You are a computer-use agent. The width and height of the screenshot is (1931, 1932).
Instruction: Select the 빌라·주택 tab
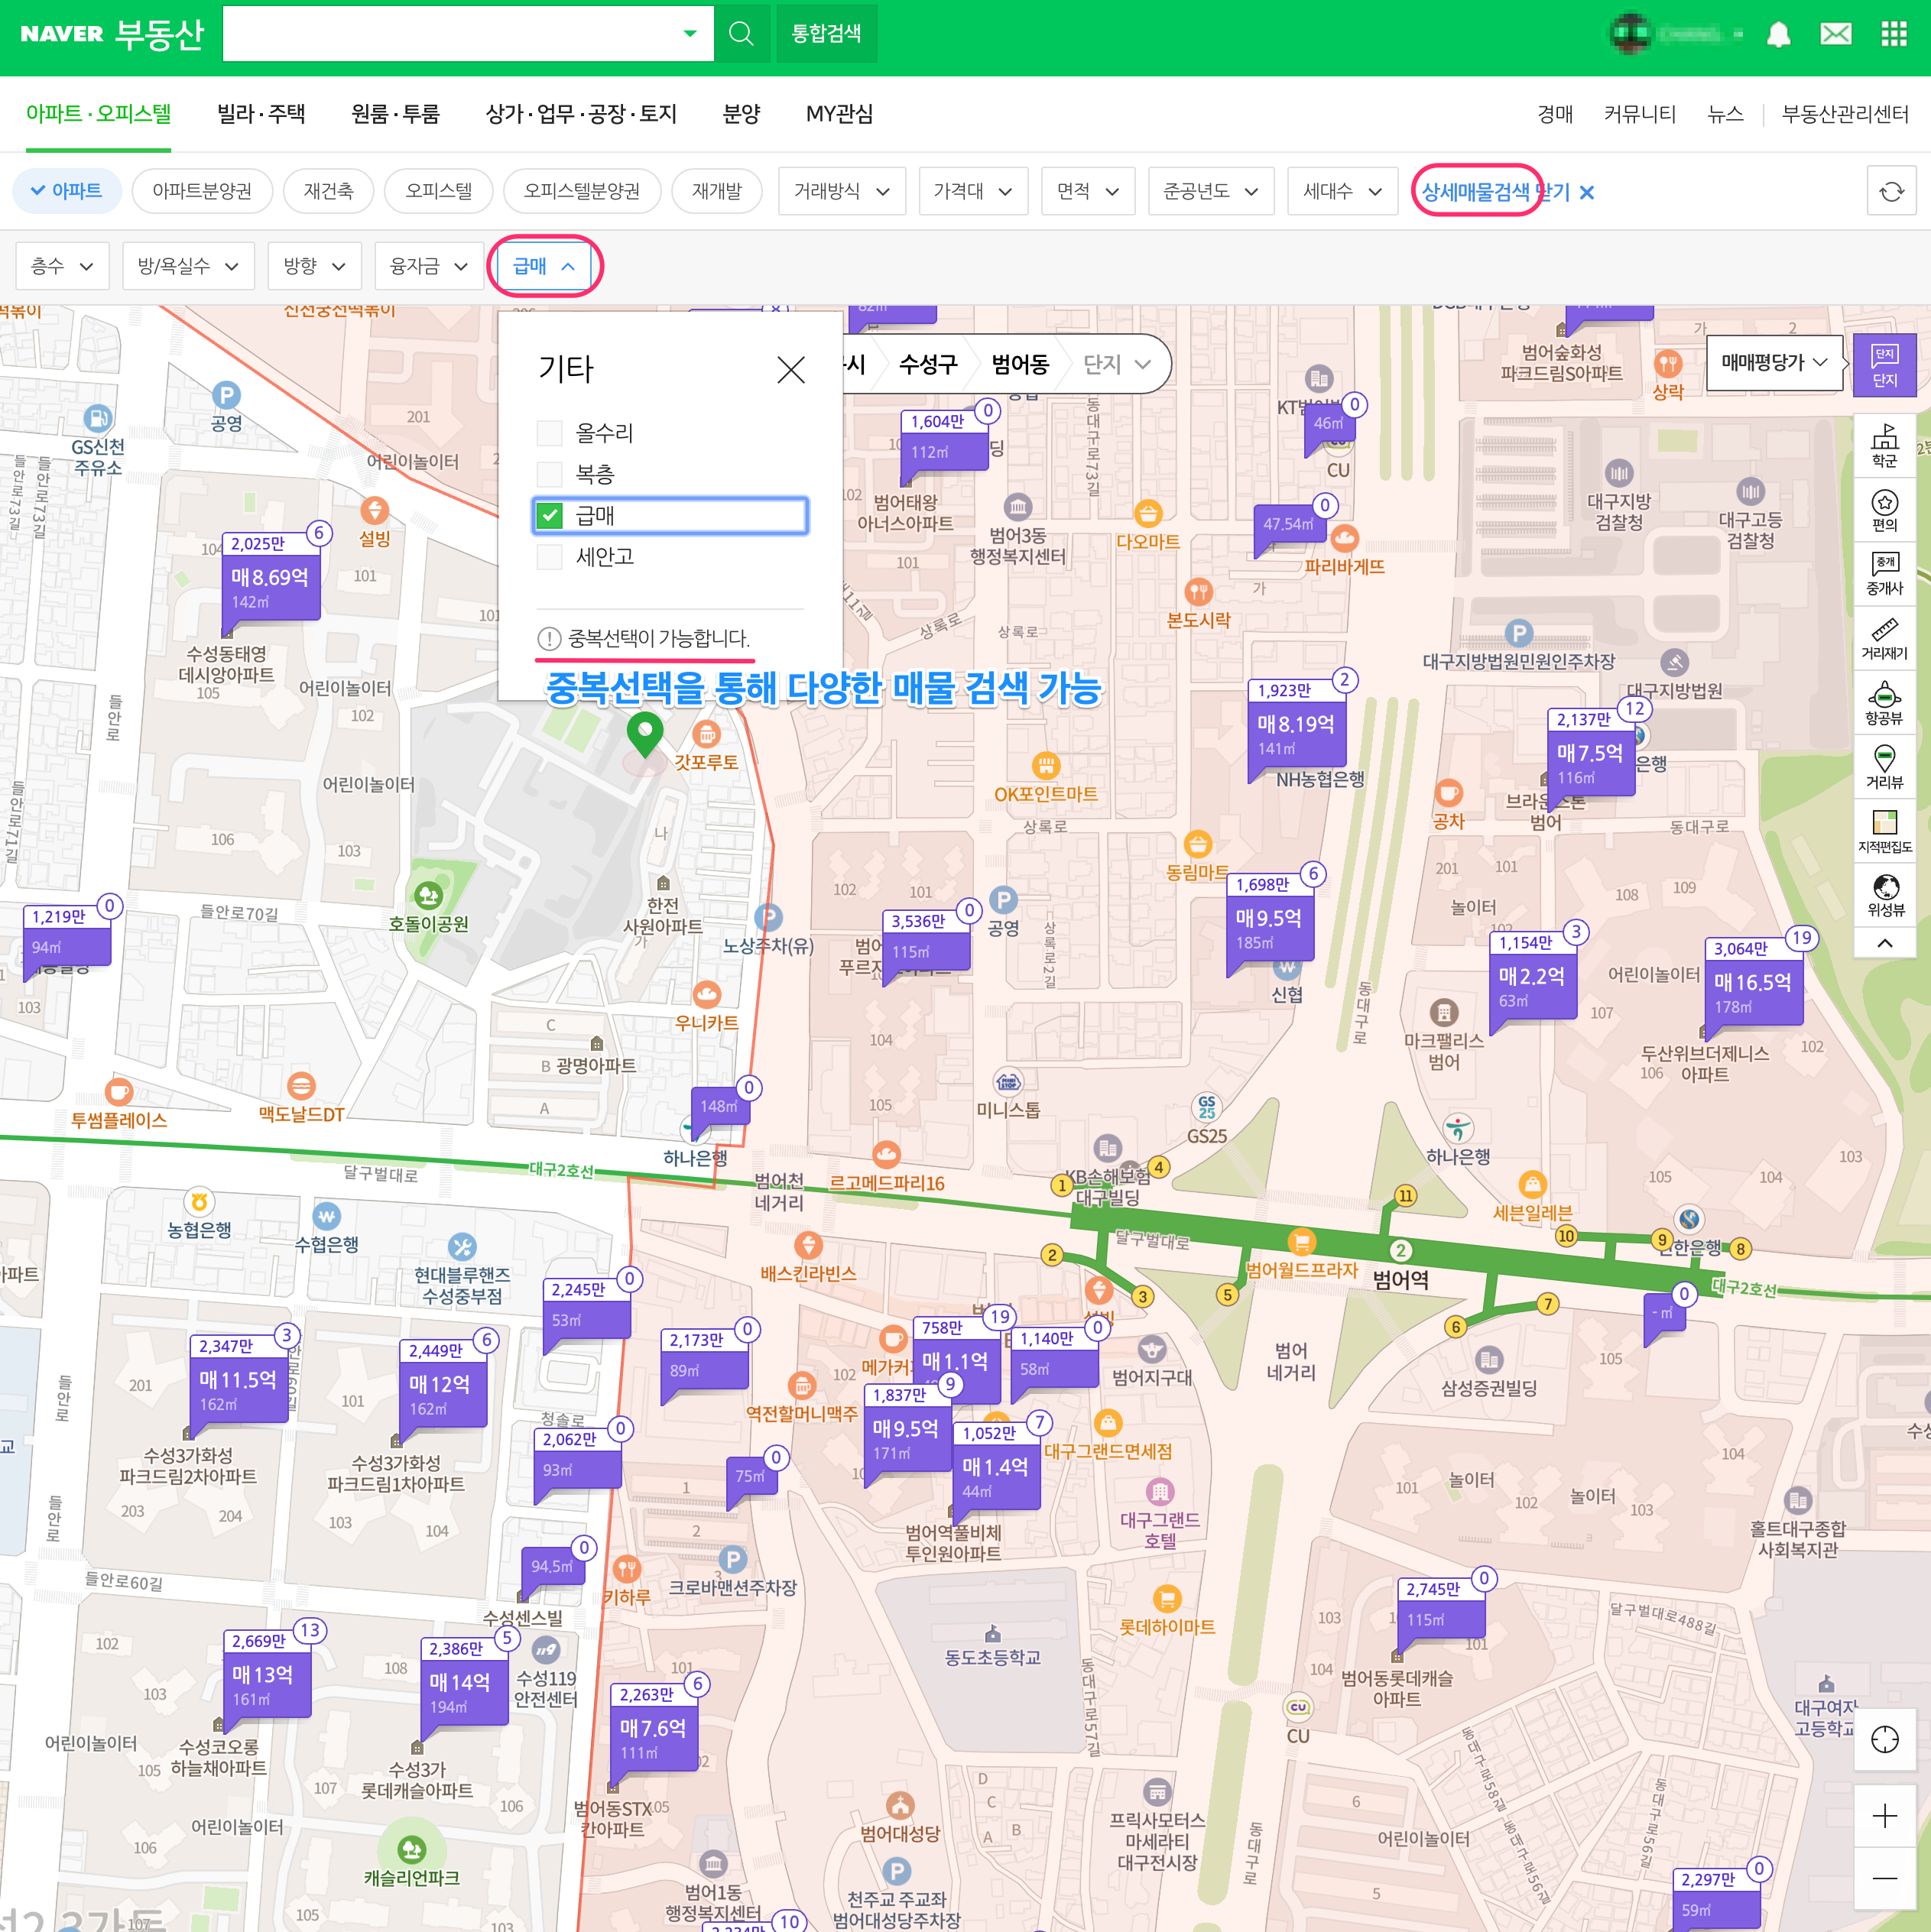(x=261, y=114)
